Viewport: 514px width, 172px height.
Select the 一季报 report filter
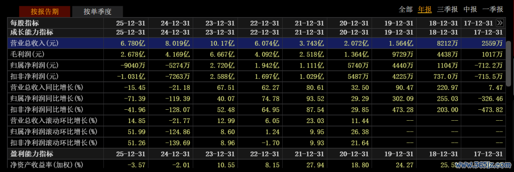pos(493,10)
